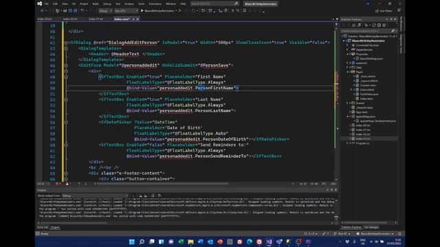Viewport: 440px width, 247px height.
Task: Select appsettings.Development.json in Solution Explorer
Action: coord(377,121)
